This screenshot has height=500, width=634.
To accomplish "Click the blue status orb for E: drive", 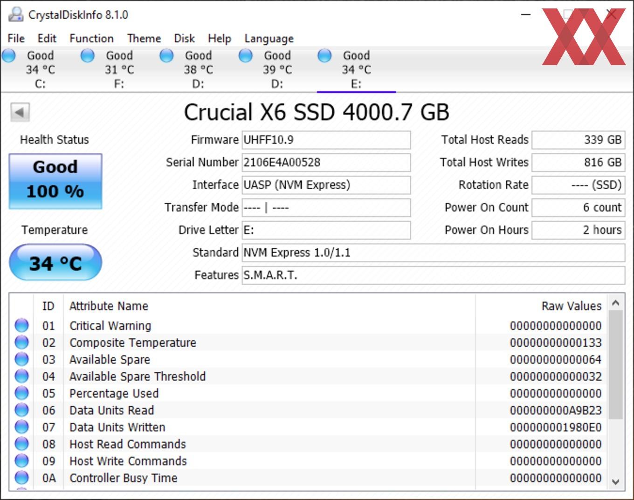I will (x=324, y=56).
